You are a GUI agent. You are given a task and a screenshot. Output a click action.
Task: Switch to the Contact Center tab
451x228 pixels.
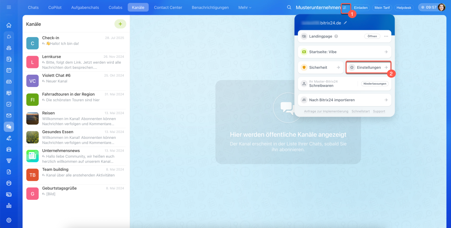click(x=168, y=7)
